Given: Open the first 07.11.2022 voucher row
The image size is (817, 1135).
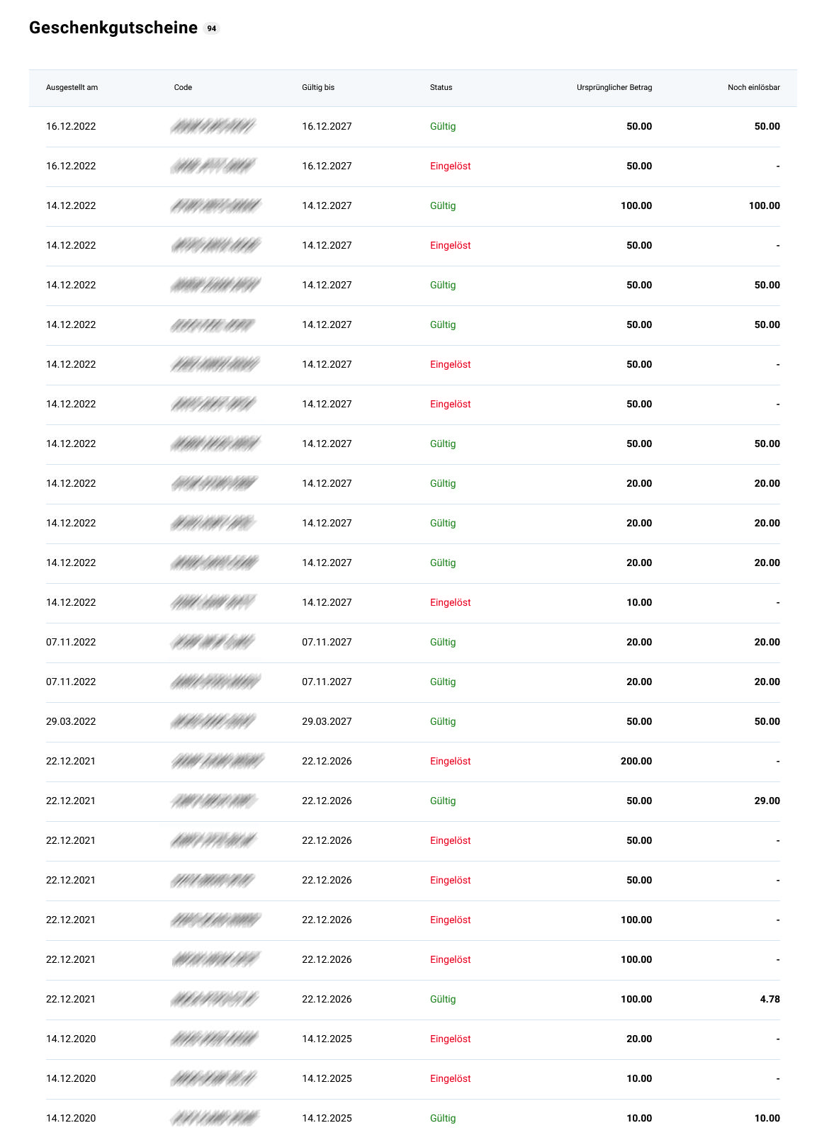Looking at the screenshot, I should (x=413, y=643).
